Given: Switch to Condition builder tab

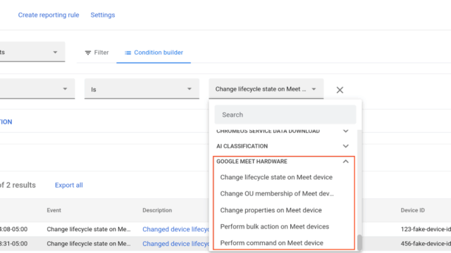Looking at the screenshot, I should [x=154, y=53].
